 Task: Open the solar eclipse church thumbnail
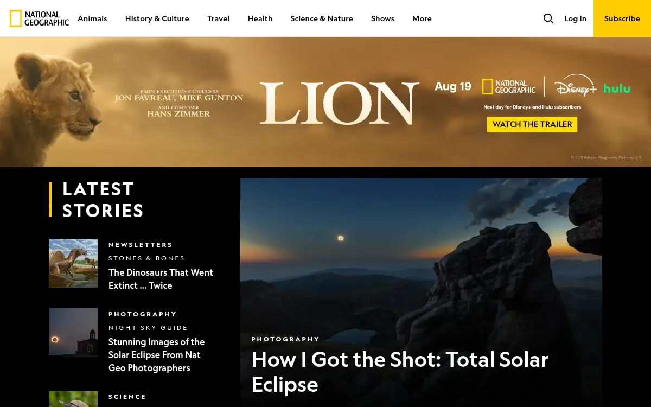click(x=73, y=332)
